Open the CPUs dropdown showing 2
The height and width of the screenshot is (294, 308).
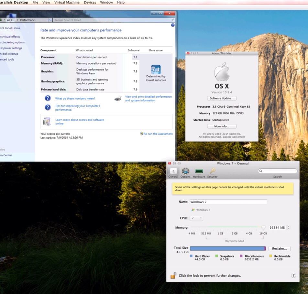[197, 218]
